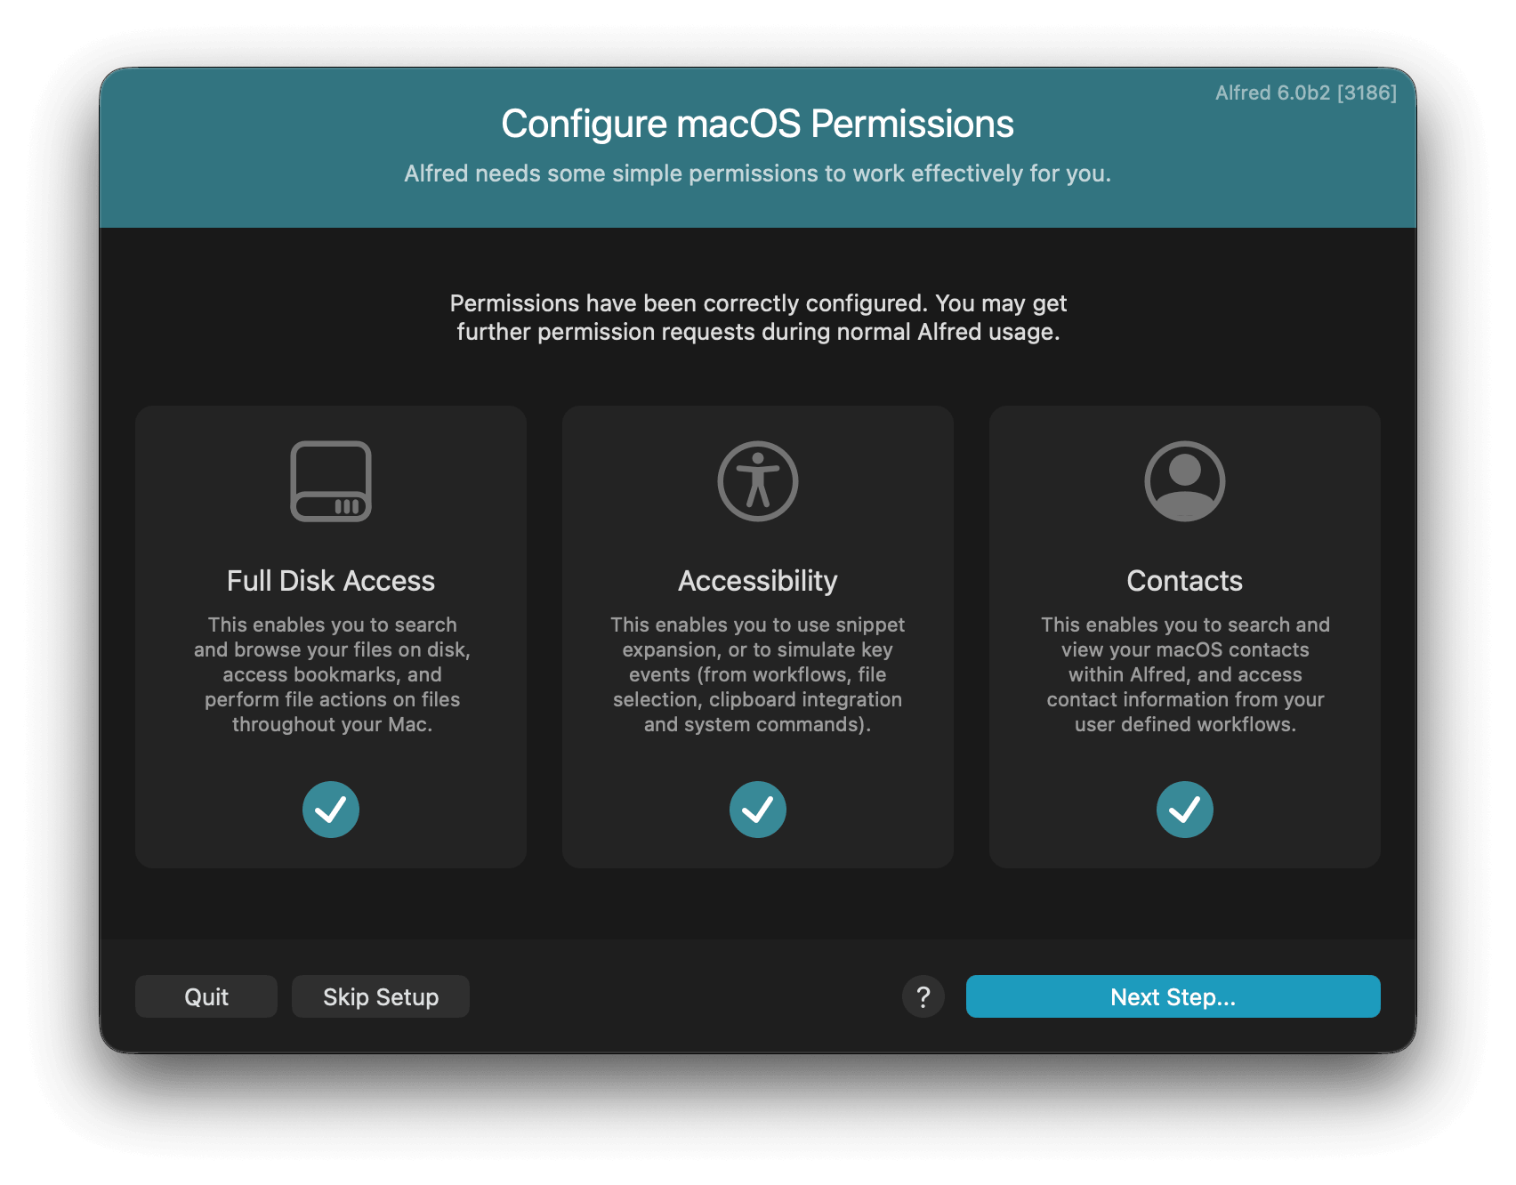
Task: Proceed with the Next Step button
Action: [x=1173, y=996]
